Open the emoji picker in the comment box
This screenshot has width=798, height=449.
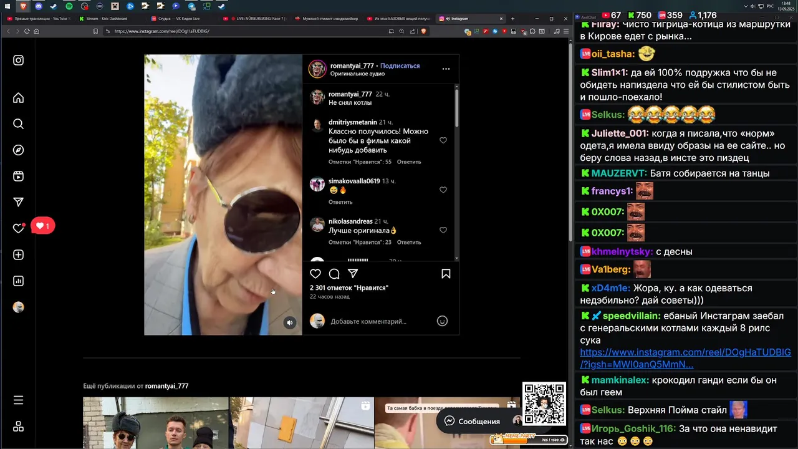pyautogui.click(x=442, y=321)
